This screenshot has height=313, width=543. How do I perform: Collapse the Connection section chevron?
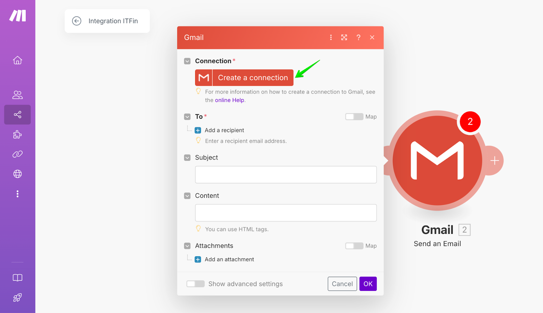pos(187,61)
